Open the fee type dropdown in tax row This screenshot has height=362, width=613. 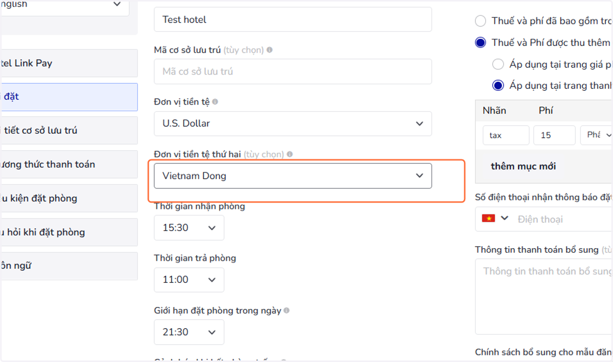click(x=597, y=135)
